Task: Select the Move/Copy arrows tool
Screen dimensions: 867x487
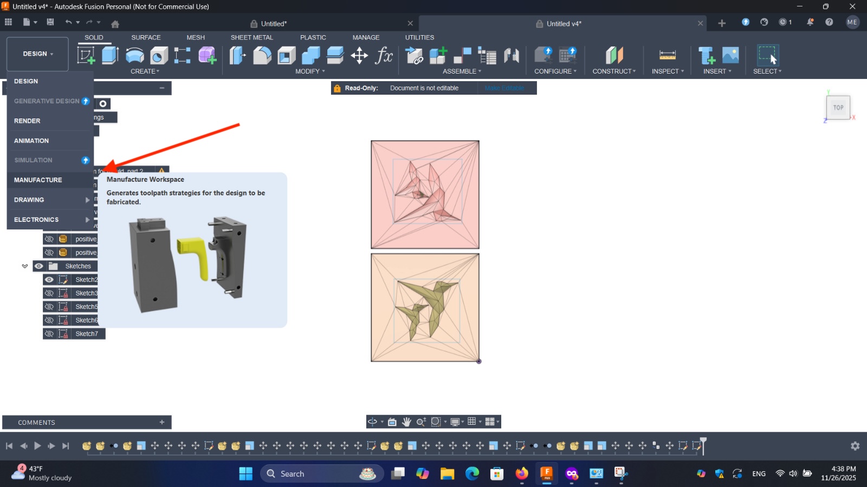Action: coord(359,55)
